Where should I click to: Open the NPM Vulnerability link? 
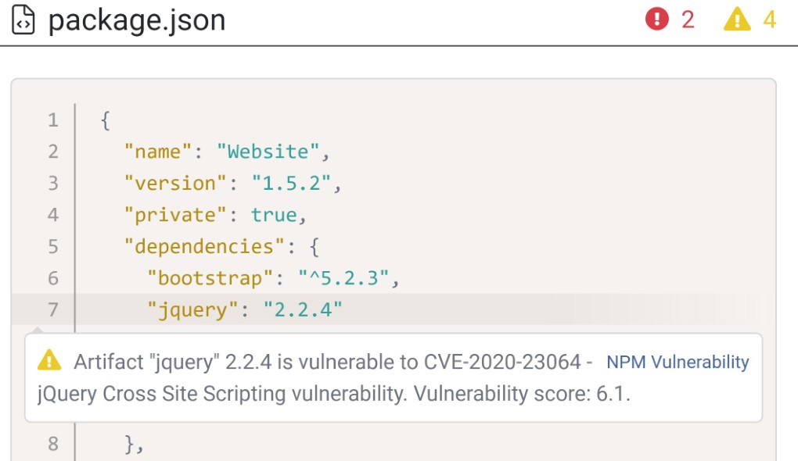[x=679, y=362]
